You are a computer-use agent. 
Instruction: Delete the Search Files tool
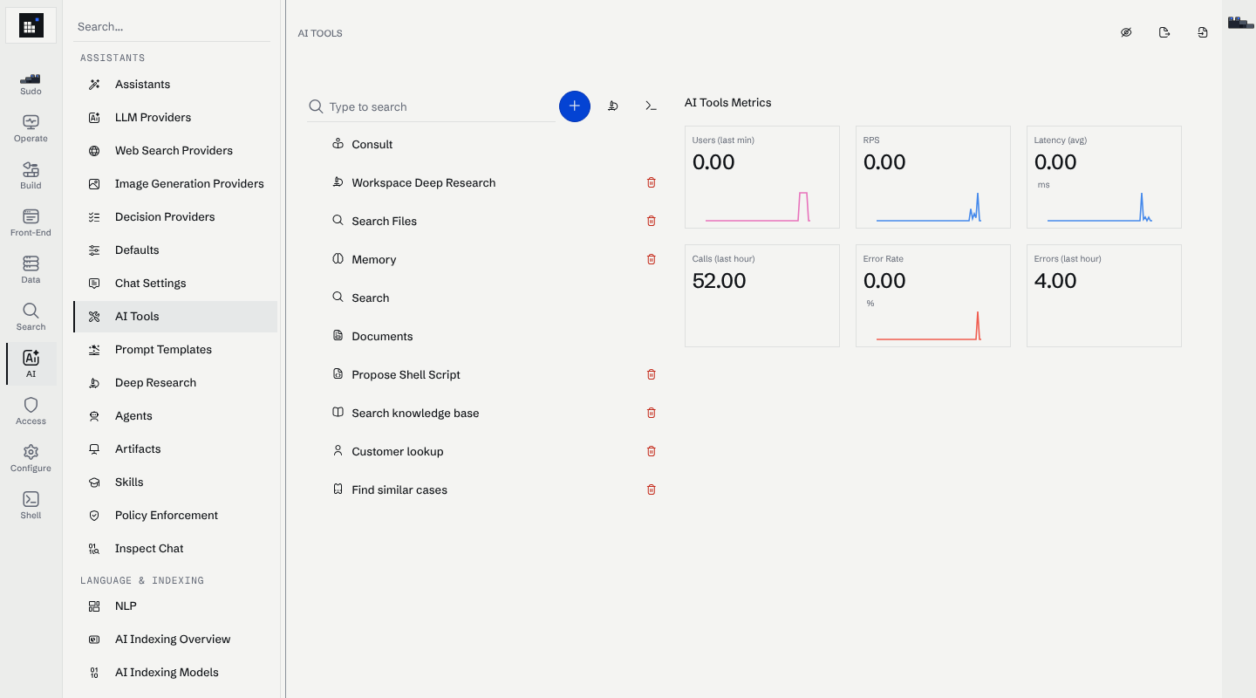pos(651,221)
